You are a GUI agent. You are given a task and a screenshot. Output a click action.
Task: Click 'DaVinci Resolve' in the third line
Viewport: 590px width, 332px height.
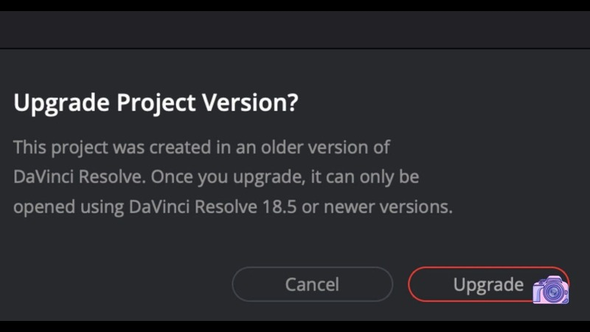(193, 207)
